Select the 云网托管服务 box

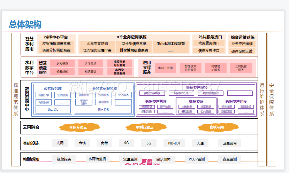tap(241, 68)
